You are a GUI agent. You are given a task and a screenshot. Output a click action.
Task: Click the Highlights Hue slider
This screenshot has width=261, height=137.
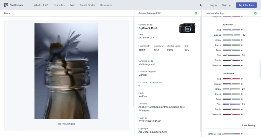pyautogui.click(x=231, y=134)
